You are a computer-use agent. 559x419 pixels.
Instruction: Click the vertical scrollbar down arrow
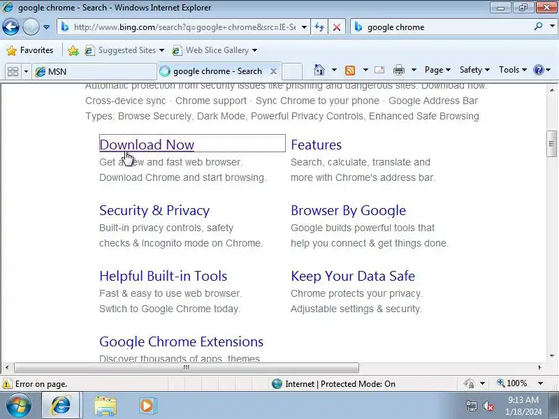point(552,355)
